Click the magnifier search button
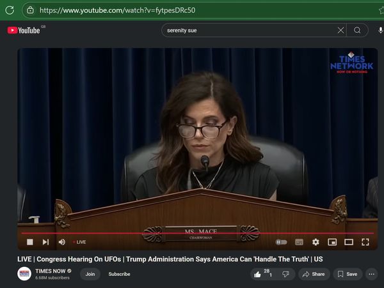 pyautogui.click(x=358, y=30)
